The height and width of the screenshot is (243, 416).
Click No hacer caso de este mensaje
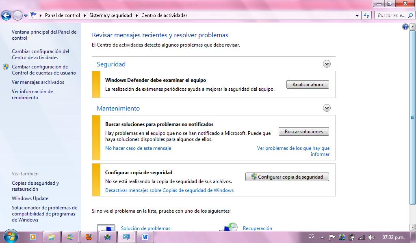coord(138,148)
